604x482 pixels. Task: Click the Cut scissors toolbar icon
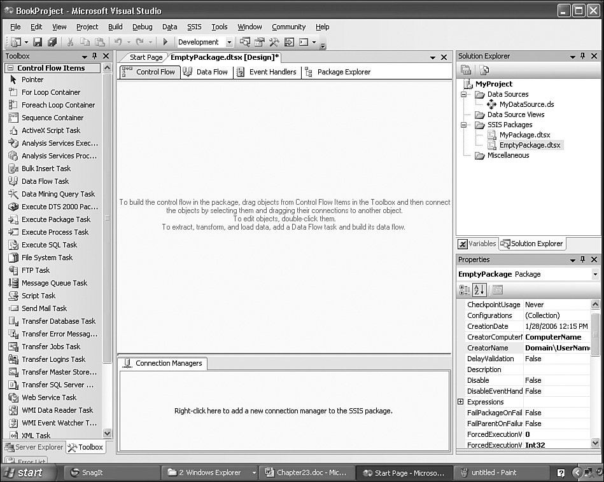pos(70,42)
